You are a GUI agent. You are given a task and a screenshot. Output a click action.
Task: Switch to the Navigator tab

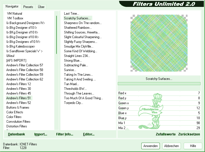click(x=12, y=6)
